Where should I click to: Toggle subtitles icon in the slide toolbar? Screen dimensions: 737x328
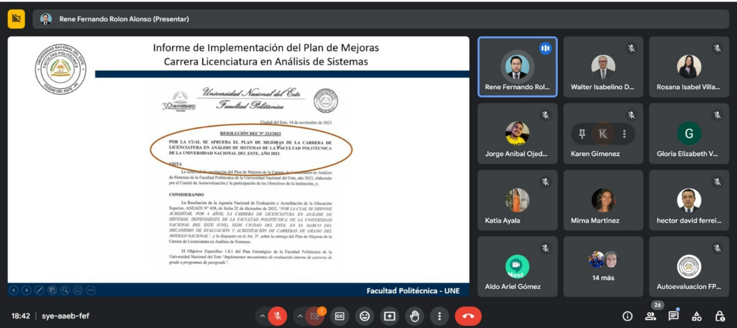tap(78, 290)
